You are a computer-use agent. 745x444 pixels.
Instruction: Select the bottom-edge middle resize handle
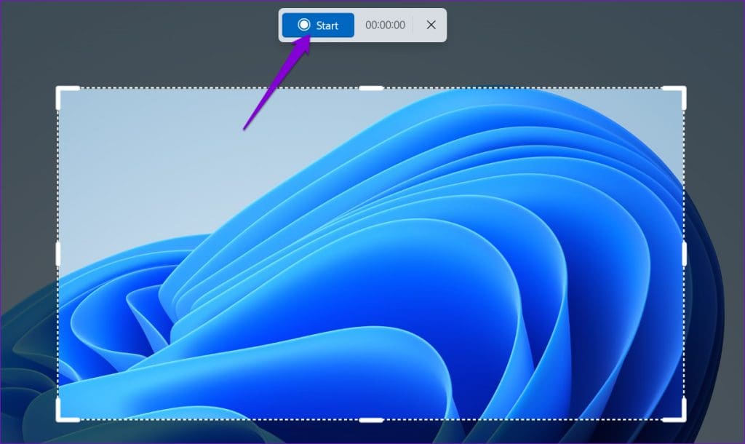coord(371,420)
